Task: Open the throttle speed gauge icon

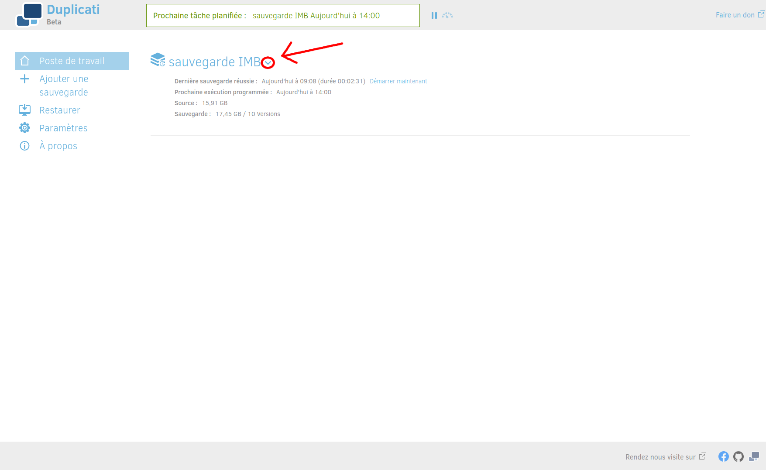Action: tap(447, 15)
